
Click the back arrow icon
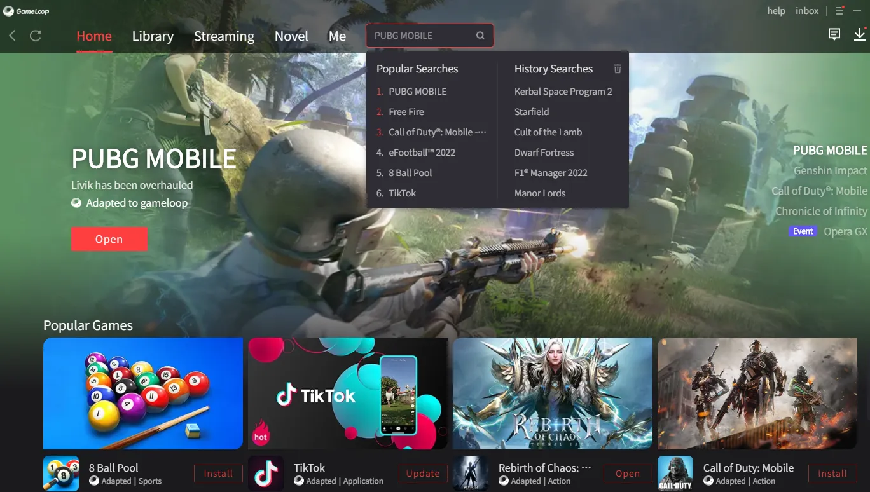pyautogui.click(x=12, y=36)
